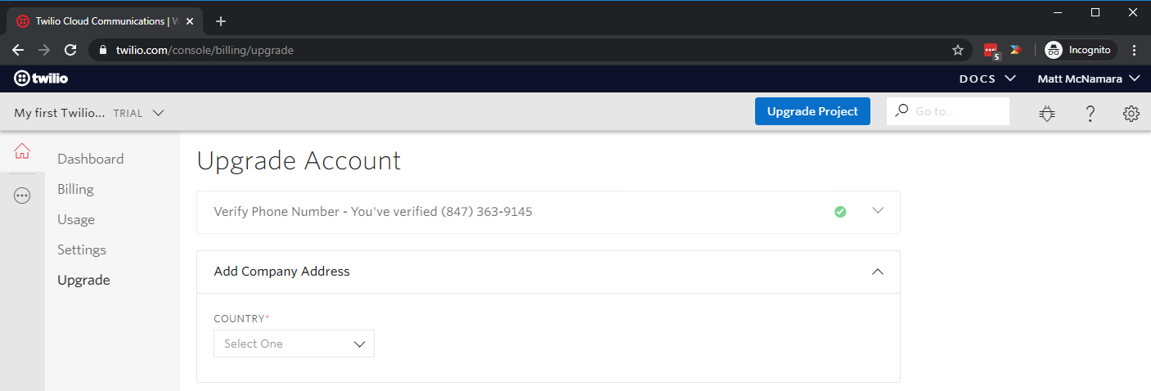Click the COUNTRY field label
1151x391 pixels.
coord(241,318)
